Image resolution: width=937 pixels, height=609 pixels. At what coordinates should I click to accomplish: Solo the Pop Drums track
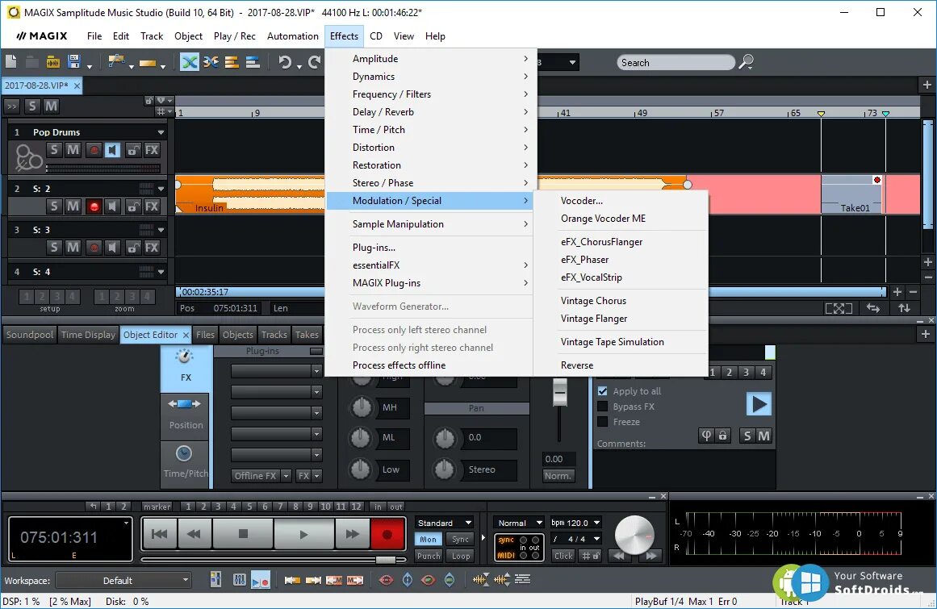(x=54, y=150)
